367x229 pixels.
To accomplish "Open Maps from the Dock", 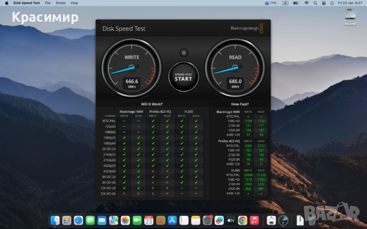I will coord(114,220).
